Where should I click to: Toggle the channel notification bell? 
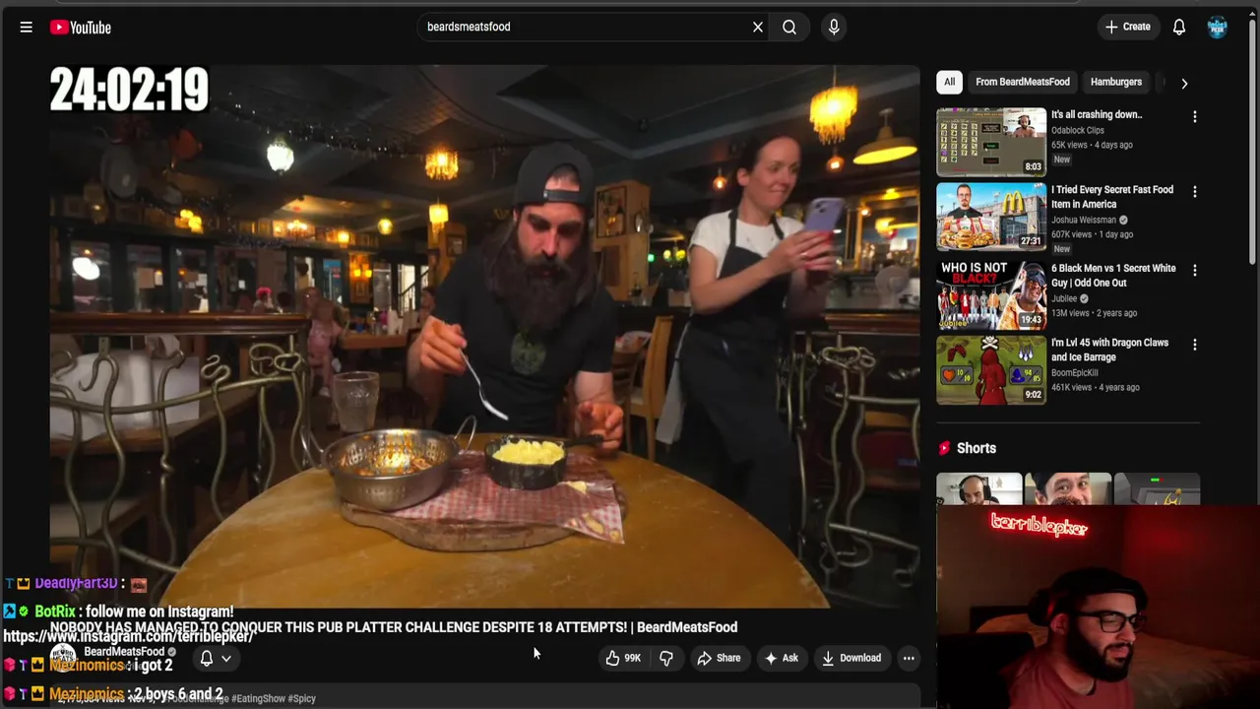(207, 658)
